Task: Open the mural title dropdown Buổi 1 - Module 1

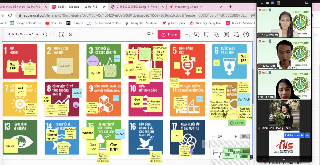Action: pyautogui.click(x=23, y=34)
